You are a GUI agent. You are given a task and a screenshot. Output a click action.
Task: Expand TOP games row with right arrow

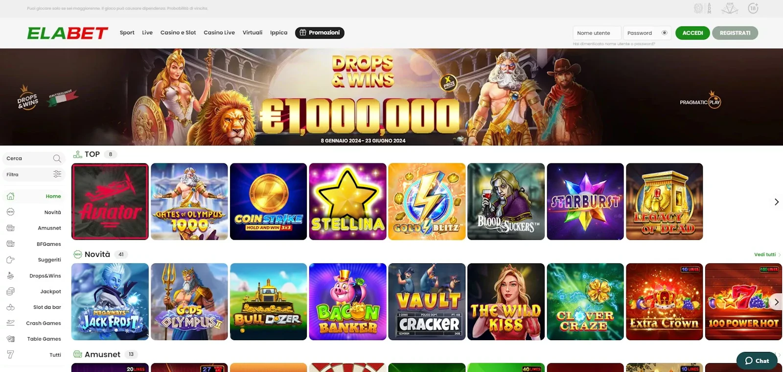(x=776, y=202)
